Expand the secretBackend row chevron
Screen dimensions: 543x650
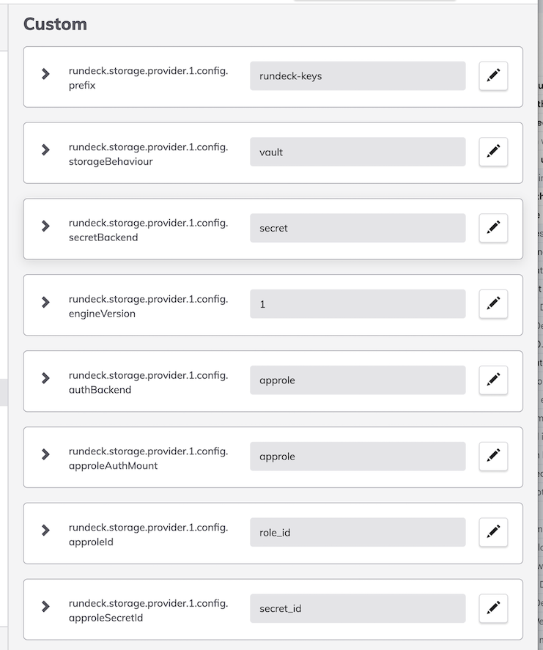pos(45,226)
